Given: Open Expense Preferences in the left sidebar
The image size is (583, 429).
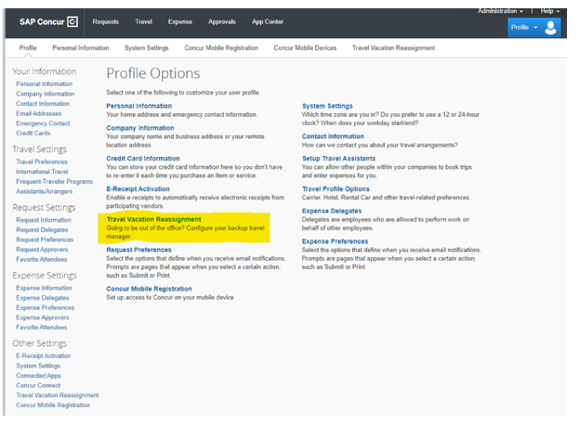Looking at the screenshot, I should [45, 308].
